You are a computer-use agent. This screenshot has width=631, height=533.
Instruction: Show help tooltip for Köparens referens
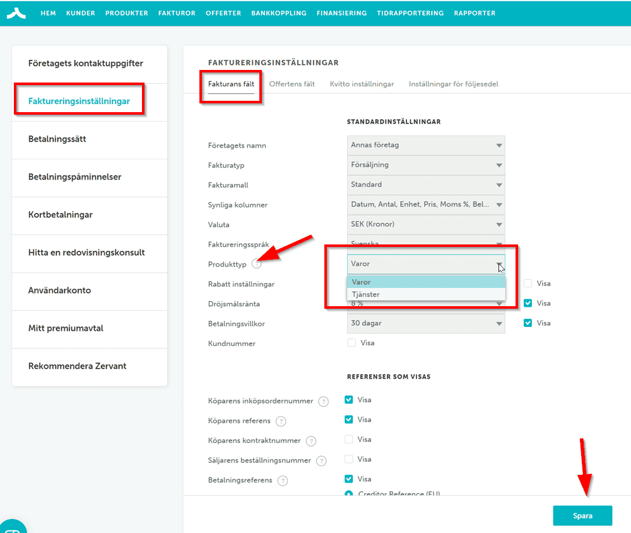(281, 421)
